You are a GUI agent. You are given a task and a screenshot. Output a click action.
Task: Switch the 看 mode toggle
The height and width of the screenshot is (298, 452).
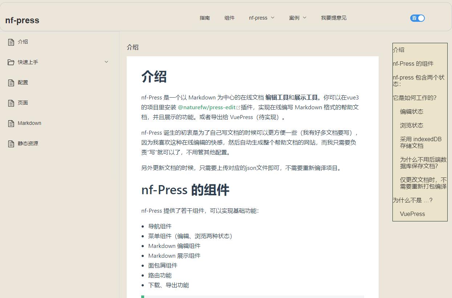(417, 18)
